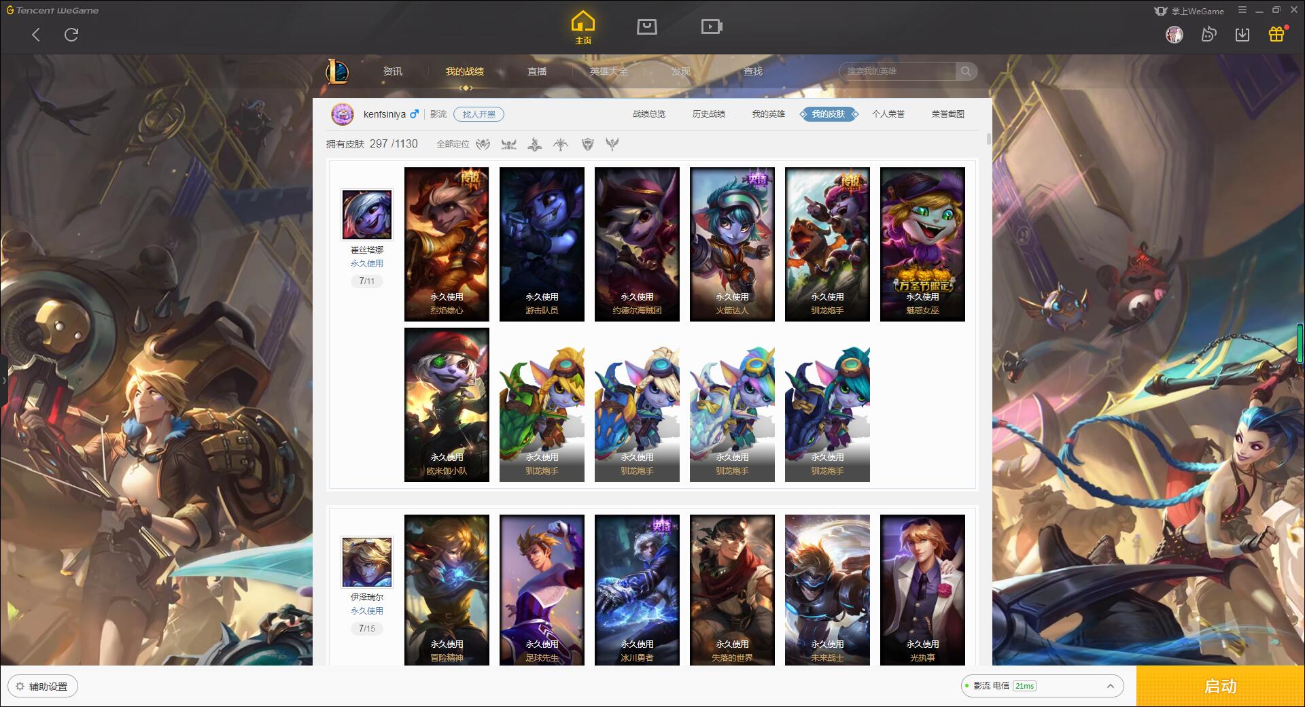Screen dimensions: 1305x707
Task: Filter skins by tank shield icon
Action: (x=588, y=144)
